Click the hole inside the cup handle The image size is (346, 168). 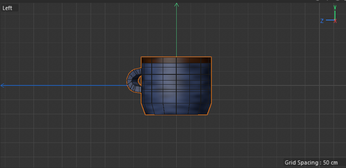click(x=139, y=81)
